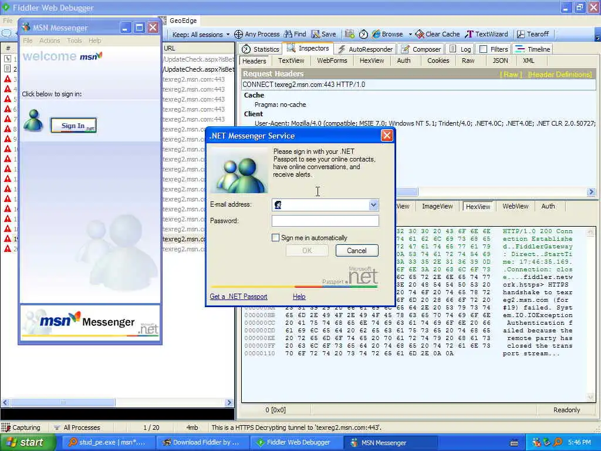Open the Help link in sign-in dialog
Viewport: 601px width, 451px height.
point(299,297)
